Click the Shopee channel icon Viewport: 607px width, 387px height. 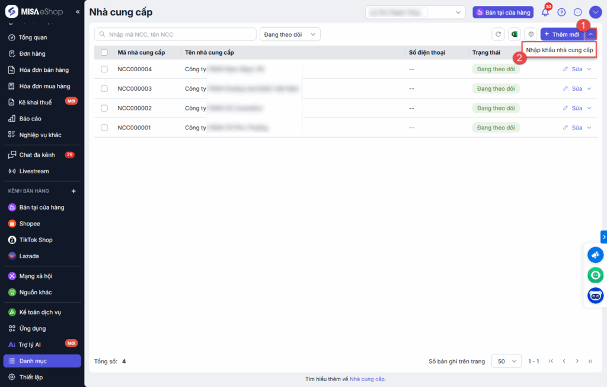tap(12, 224)
